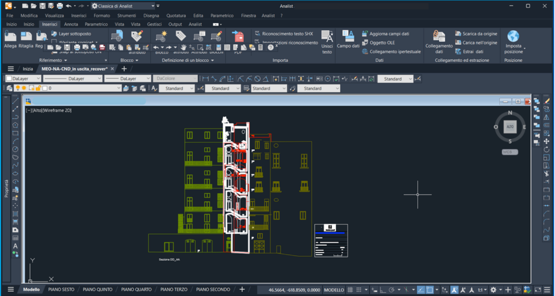Click the Imposta posizione globe icon
The width and height of the screenshot is (555, 296).
[x=513, y=36]
